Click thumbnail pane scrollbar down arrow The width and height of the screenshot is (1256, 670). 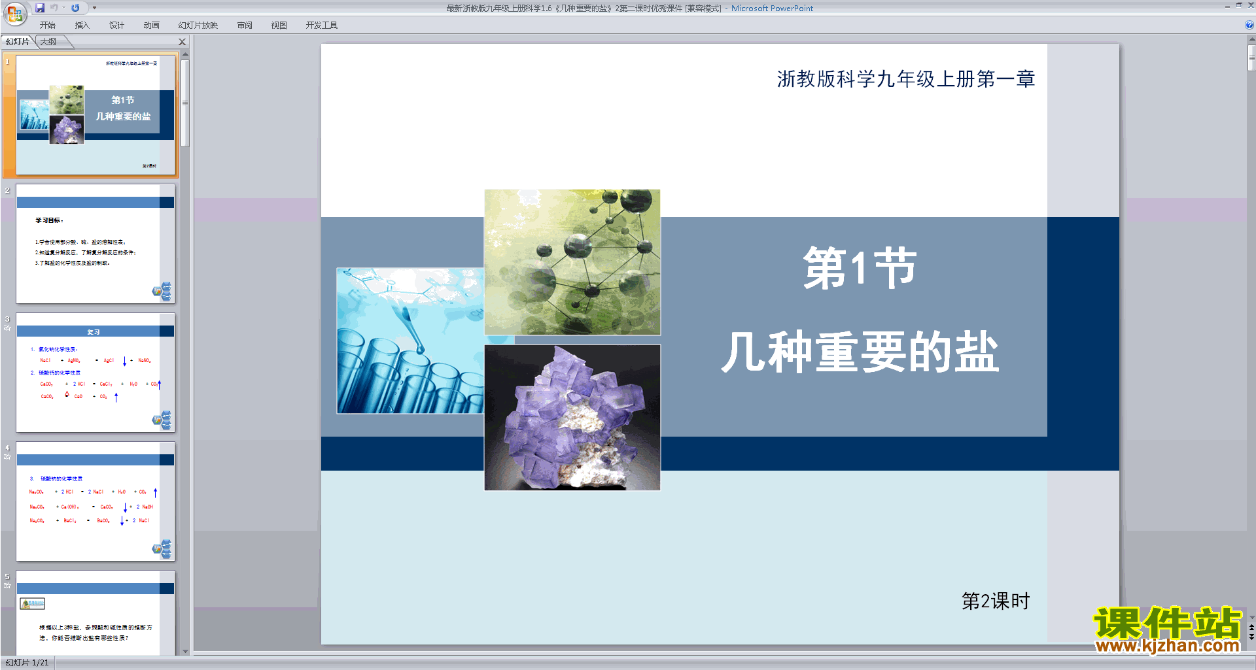point(185,651)
